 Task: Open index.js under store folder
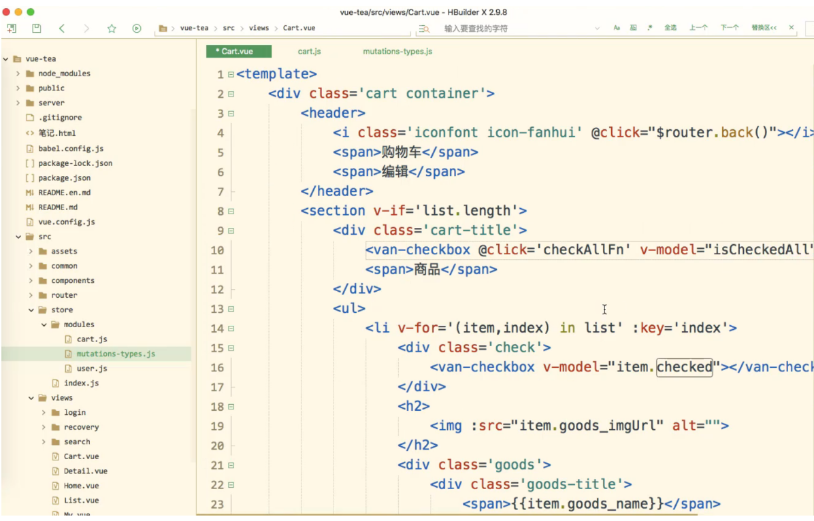tap(81, 383)
